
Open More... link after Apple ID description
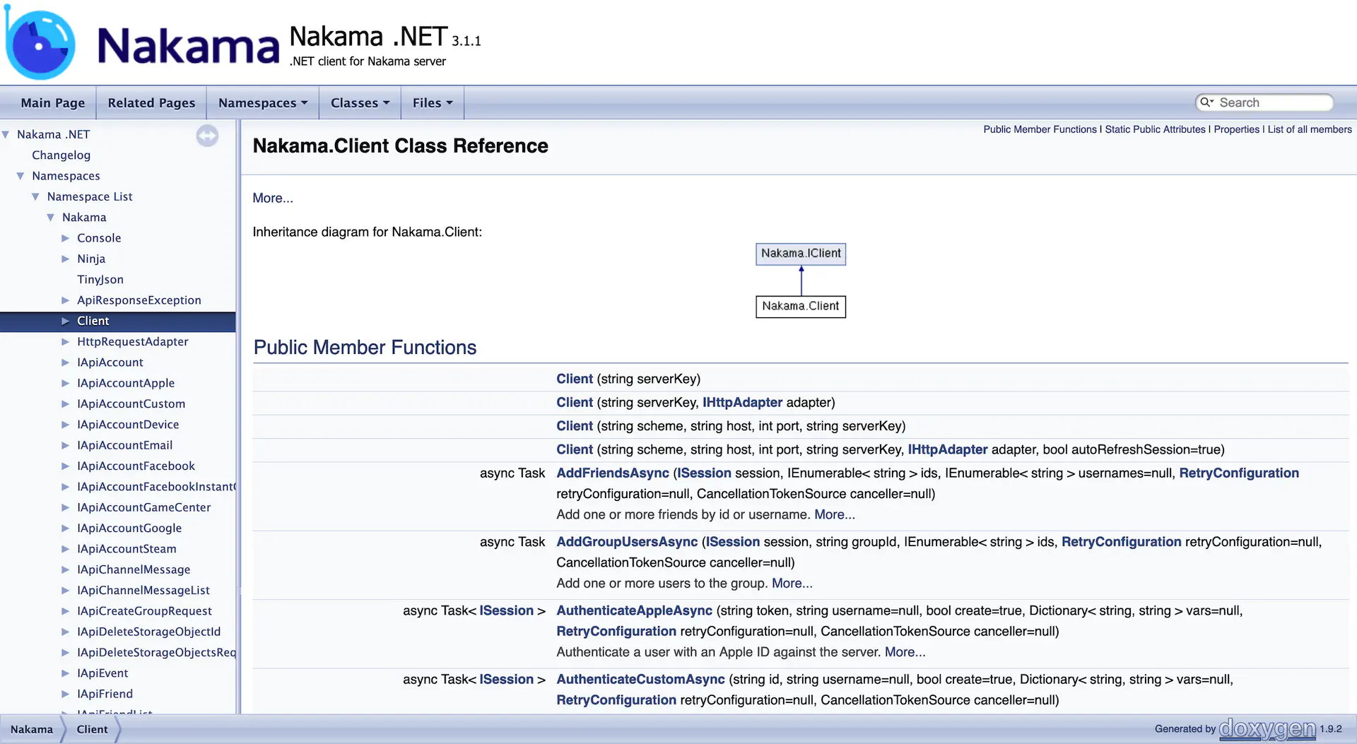[905, 652]
